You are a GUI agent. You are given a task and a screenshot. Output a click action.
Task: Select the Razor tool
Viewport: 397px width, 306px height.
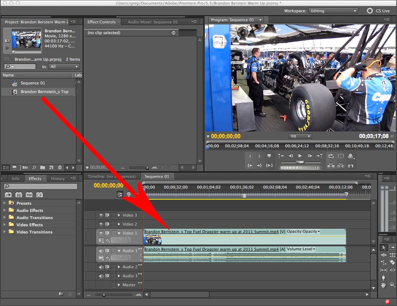click(392, 263)
